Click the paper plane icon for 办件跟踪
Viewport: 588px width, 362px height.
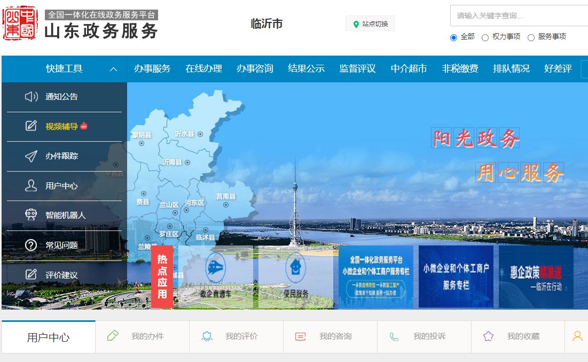(31, 156)
